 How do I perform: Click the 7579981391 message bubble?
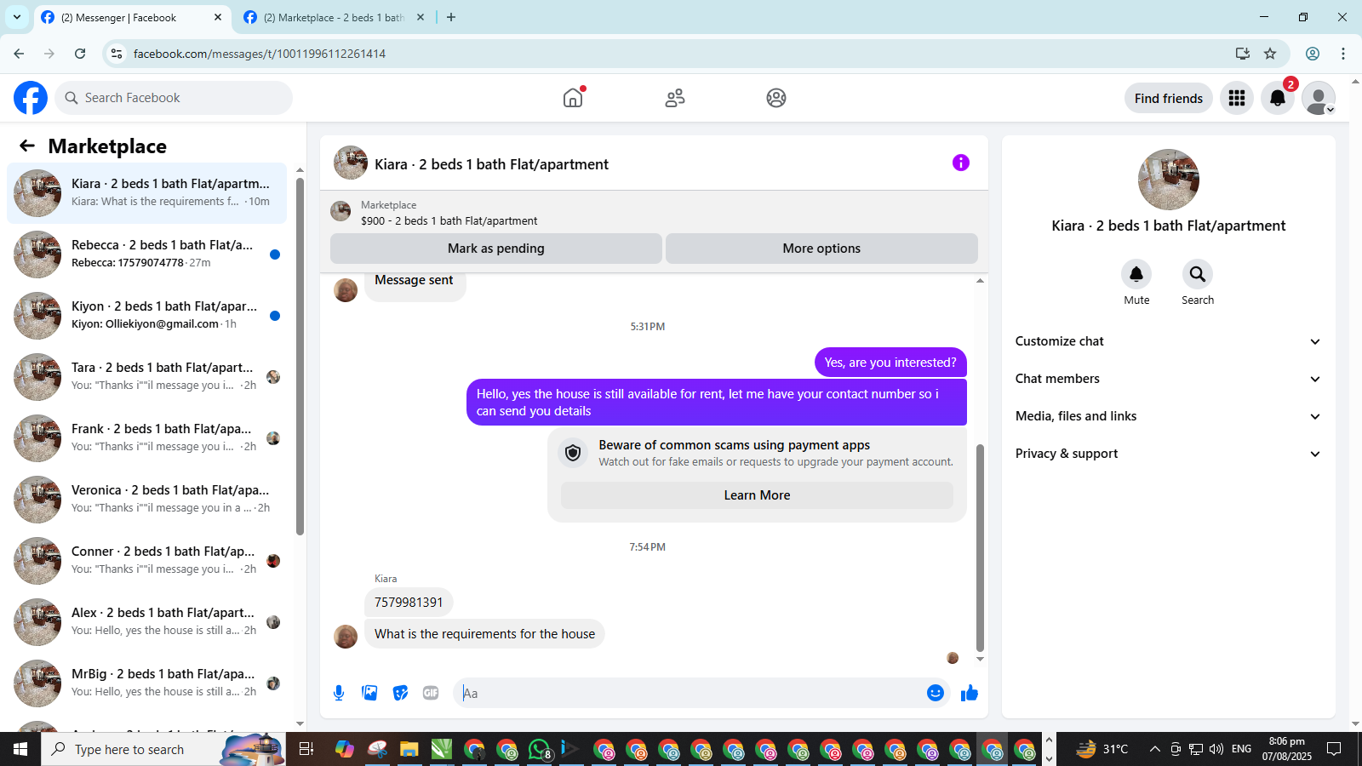tap(409, 603)
